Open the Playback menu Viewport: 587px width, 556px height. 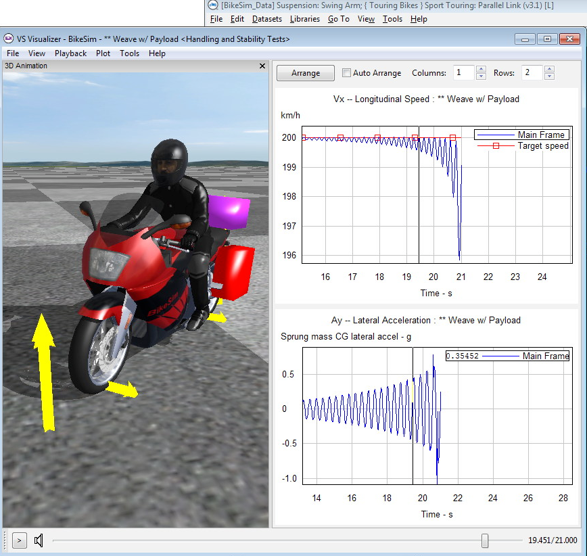[x=70, y=53]
